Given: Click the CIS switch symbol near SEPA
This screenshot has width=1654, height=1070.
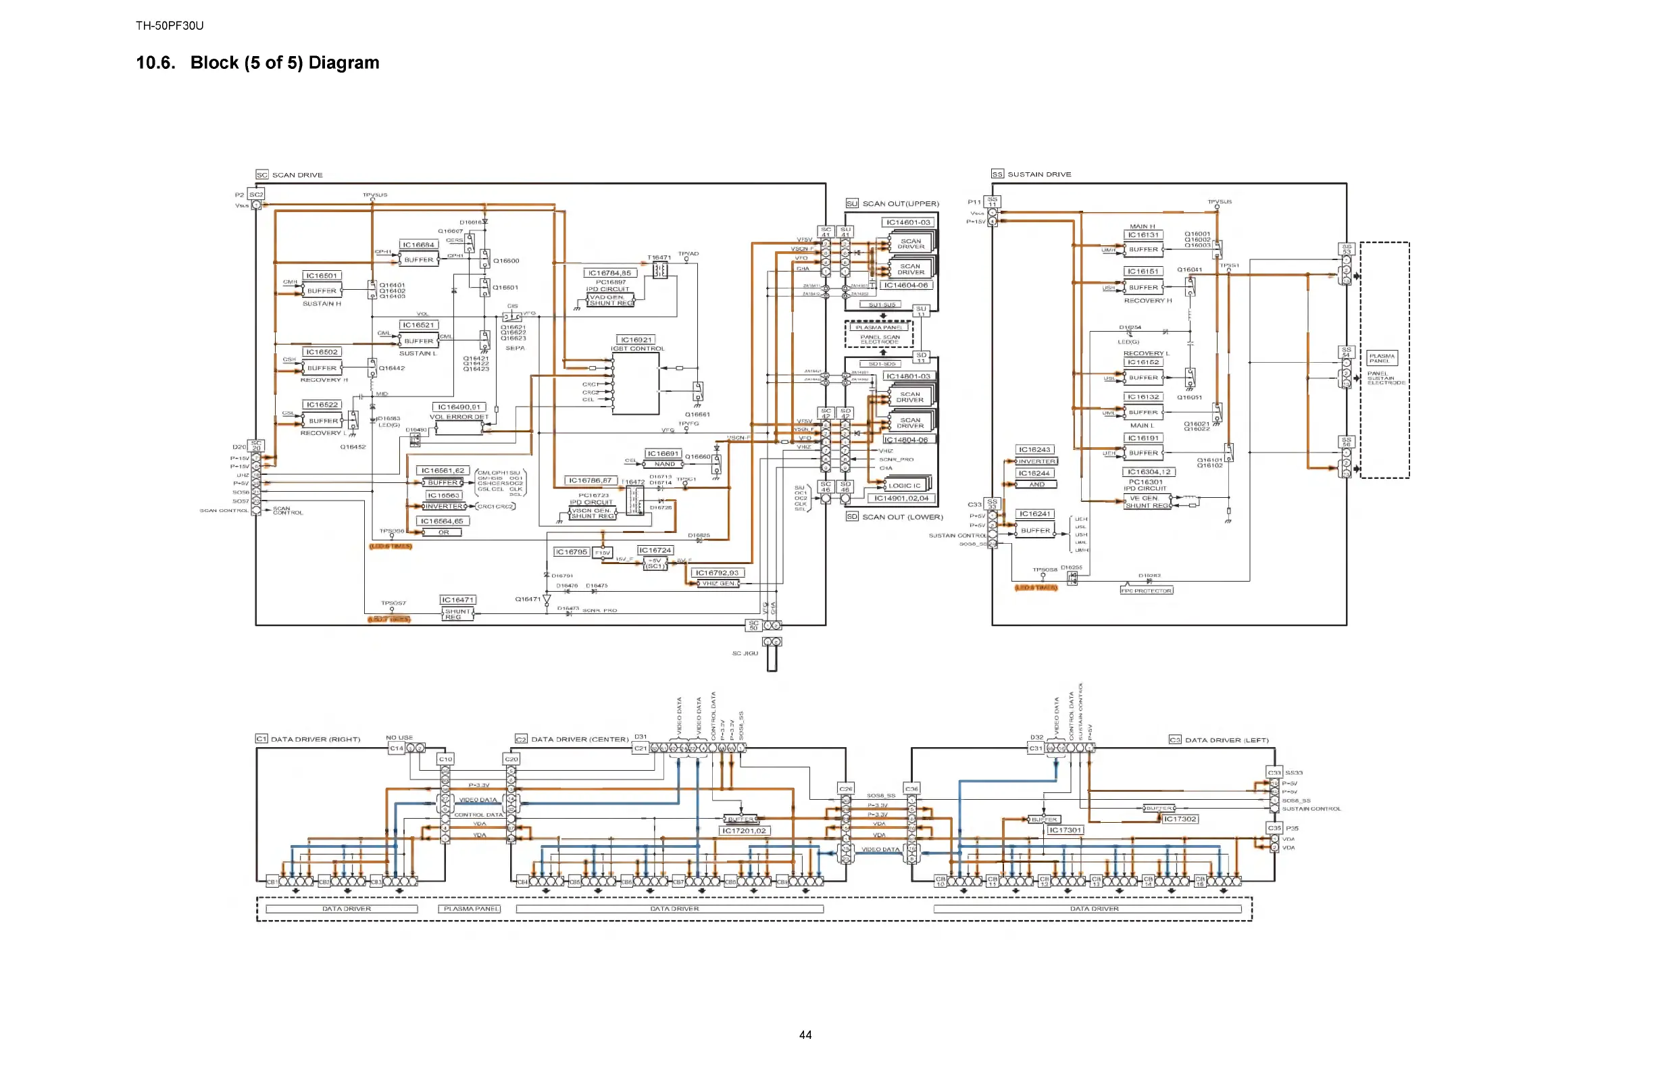Looking at the screenshot, I should 512,316.
